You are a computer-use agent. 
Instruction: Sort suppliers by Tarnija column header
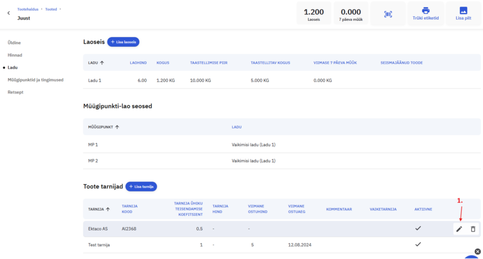[99, 209]
